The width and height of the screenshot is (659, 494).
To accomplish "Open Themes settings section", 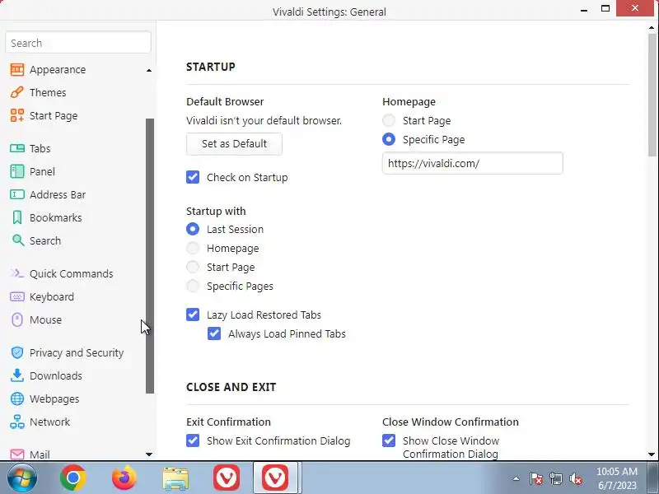I will click(x=48, y=92).
